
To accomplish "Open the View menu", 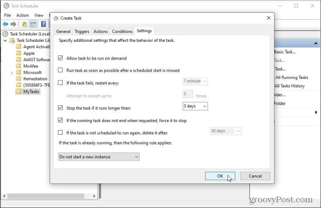I will [x=39, y=15].
